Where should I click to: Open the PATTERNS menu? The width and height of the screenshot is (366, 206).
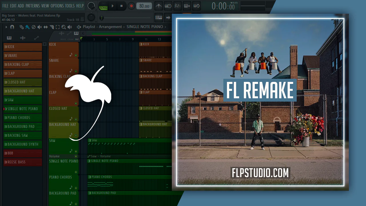(33, 6)
